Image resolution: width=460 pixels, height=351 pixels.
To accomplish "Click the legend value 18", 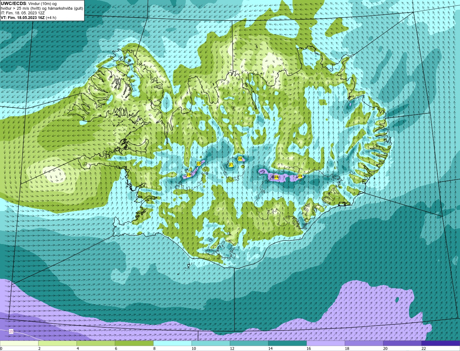I will tap(347, 348).
